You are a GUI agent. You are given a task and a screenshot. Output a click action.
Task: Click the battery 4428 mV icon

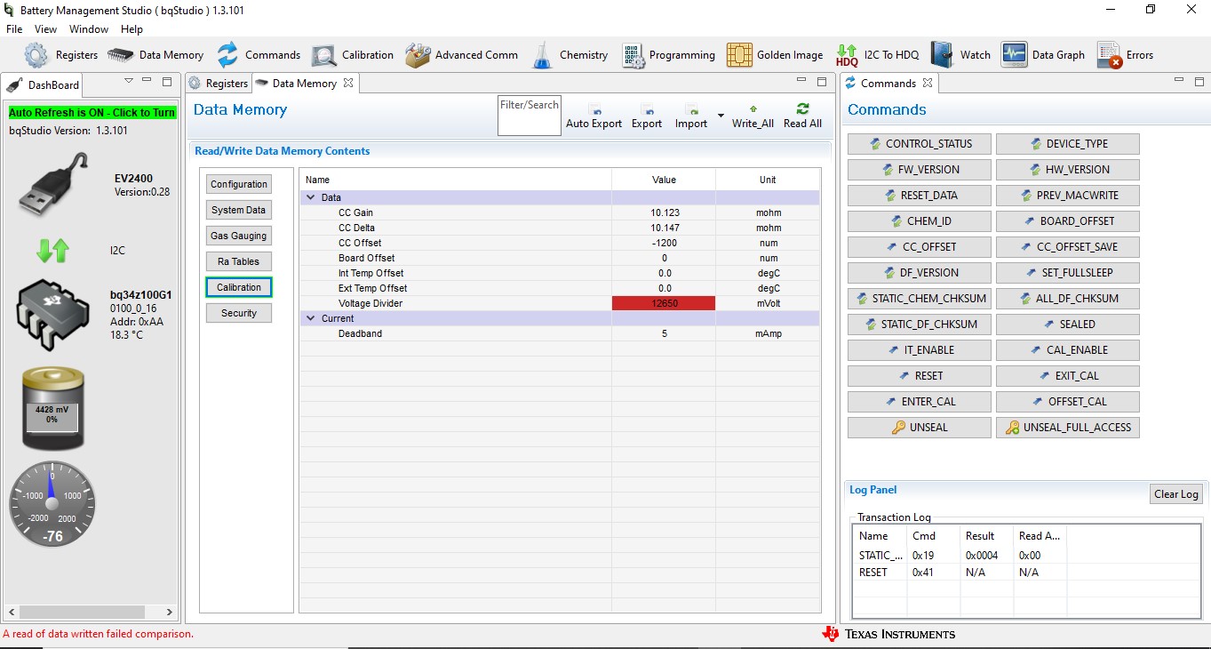point(52,408)
